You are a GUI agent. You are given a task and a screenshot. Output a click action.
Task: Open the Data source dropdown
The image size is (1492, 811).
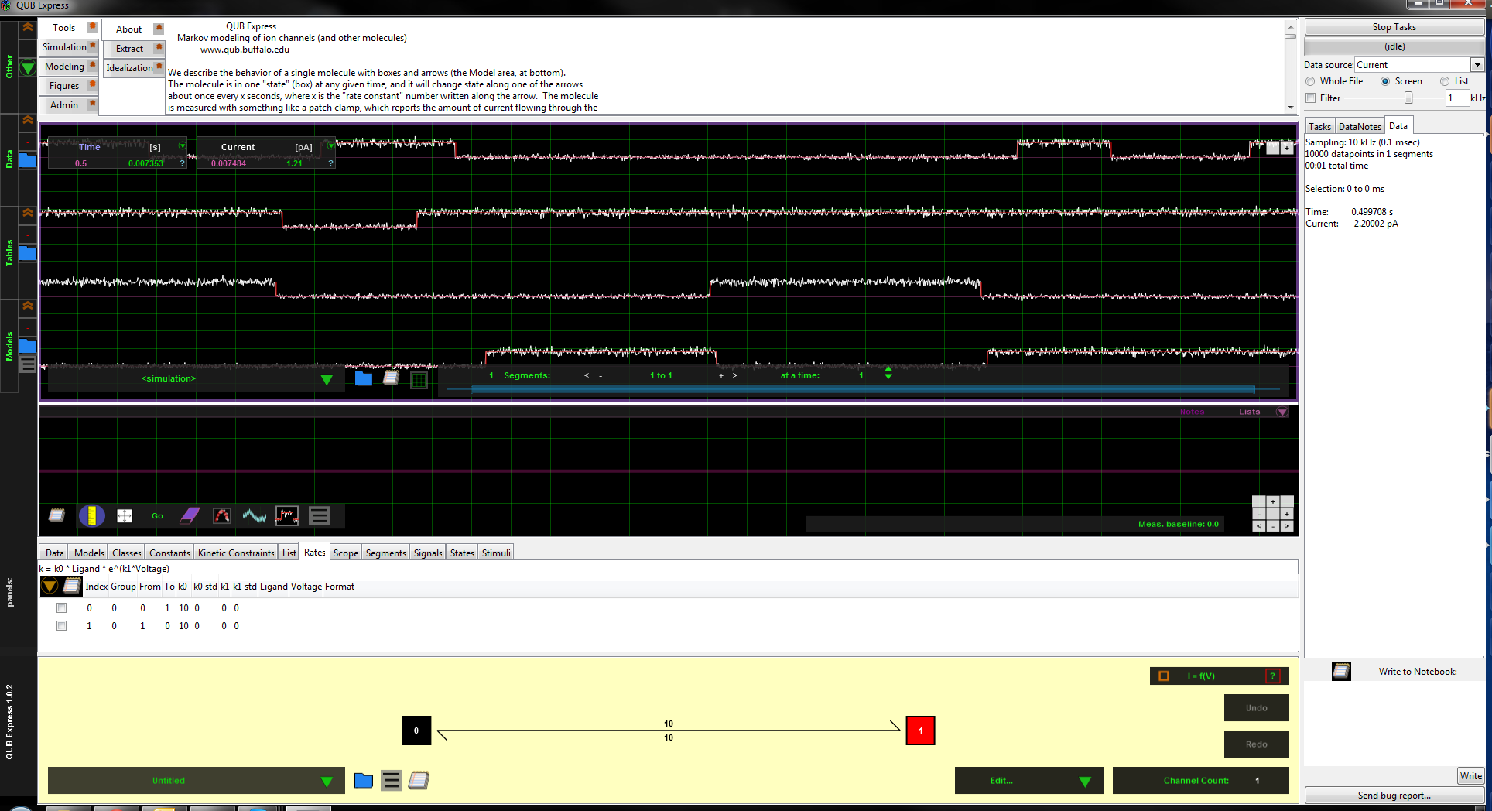click(1477, 65)
